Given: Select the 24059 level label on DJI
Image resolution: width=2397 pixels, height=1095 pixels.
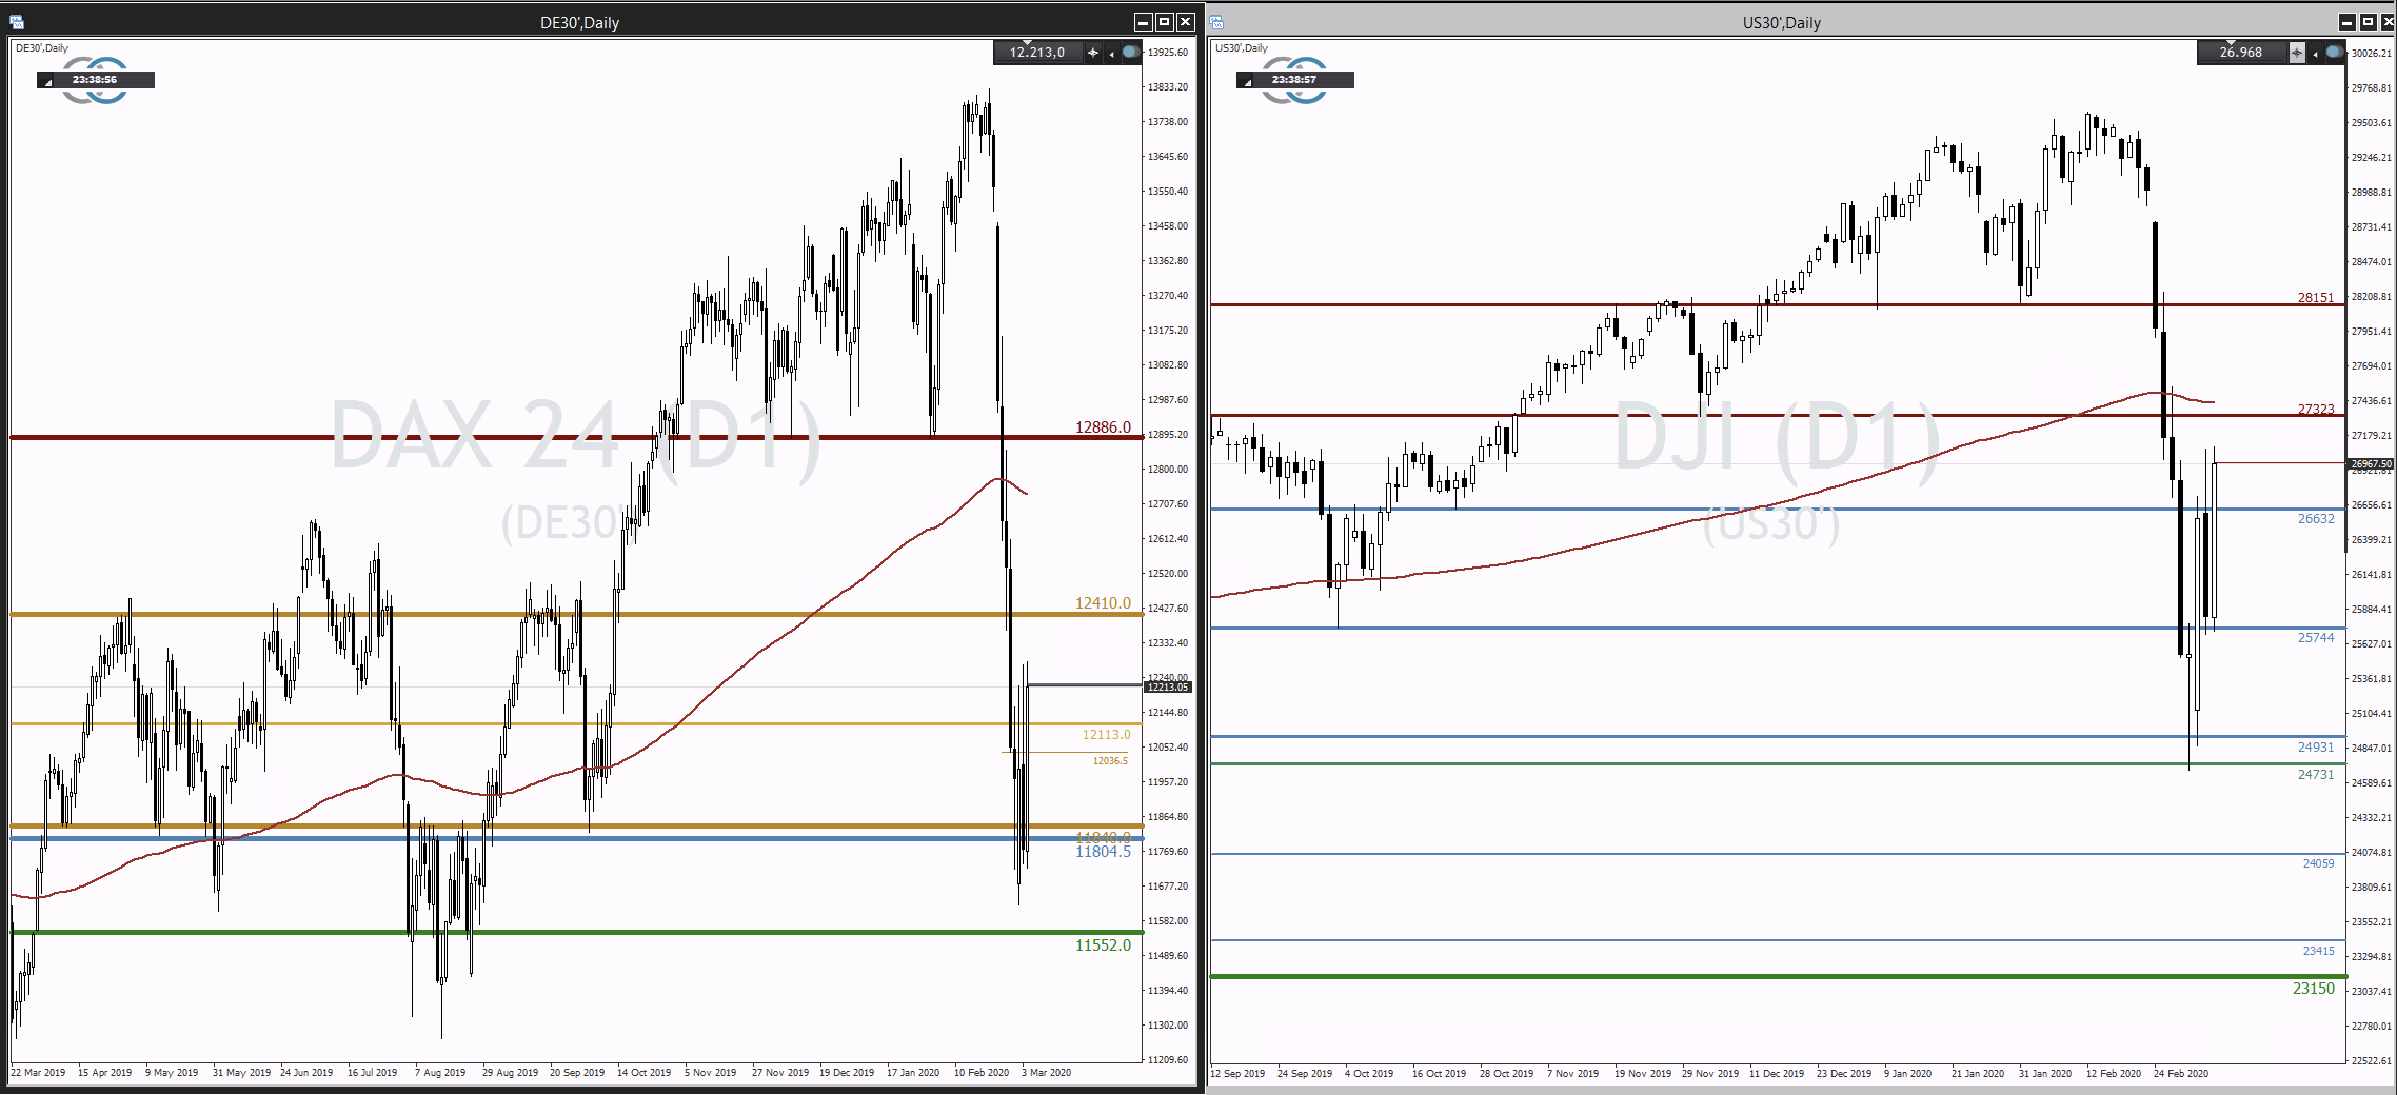Looking at the screenshot, I should tap(2318, 864).
